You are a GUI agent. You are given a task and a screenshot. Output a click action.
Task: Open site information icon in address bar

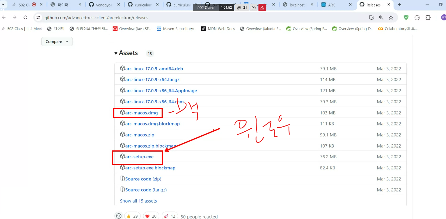pyautogui.click(x=38, y=18)
